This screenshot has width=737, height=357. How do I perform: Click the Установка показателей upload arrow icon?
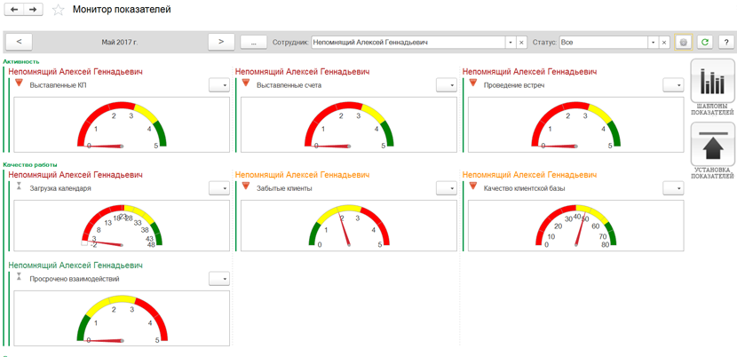point(712,146)
